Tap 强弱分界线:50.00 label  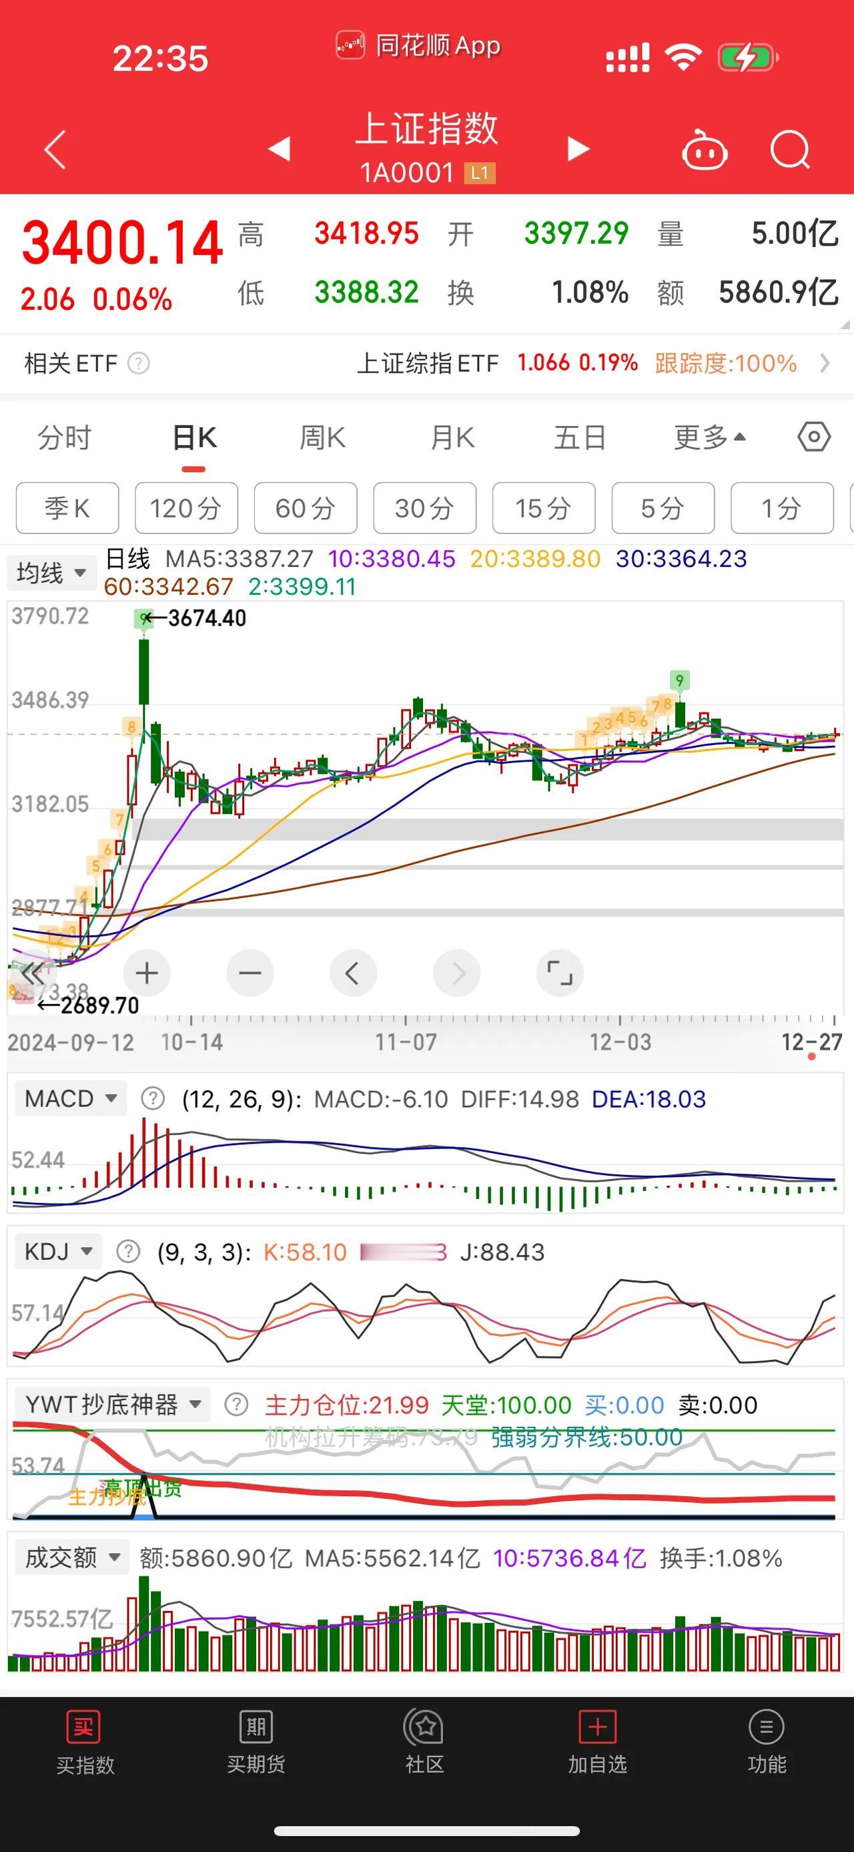click(587, 1437)
